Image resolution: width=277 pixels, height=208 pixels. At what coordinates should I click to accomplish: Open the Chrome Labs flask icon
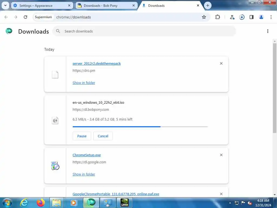232,17
